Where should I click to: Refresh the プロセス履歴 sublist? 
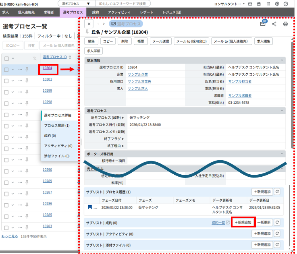coord(277,192)
